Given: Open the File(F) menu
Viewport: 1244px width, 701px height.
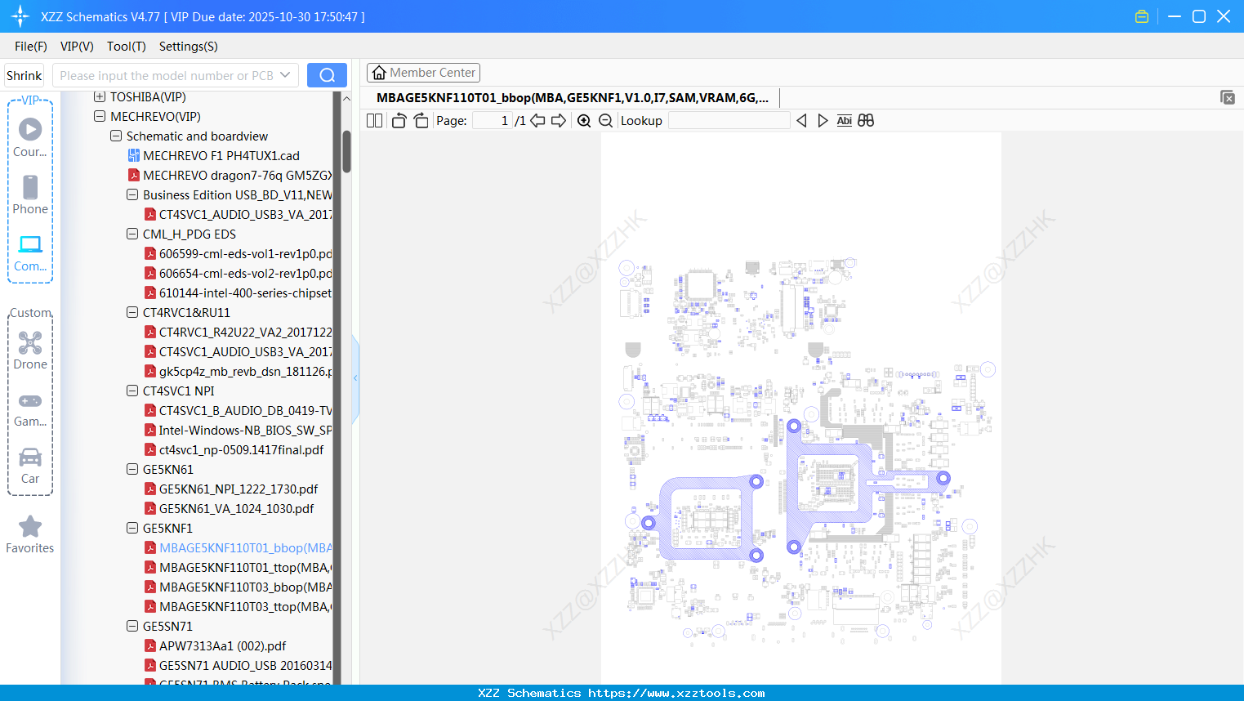Looking at the screenshot, I should pyautogui.click(x=31, y=47).
